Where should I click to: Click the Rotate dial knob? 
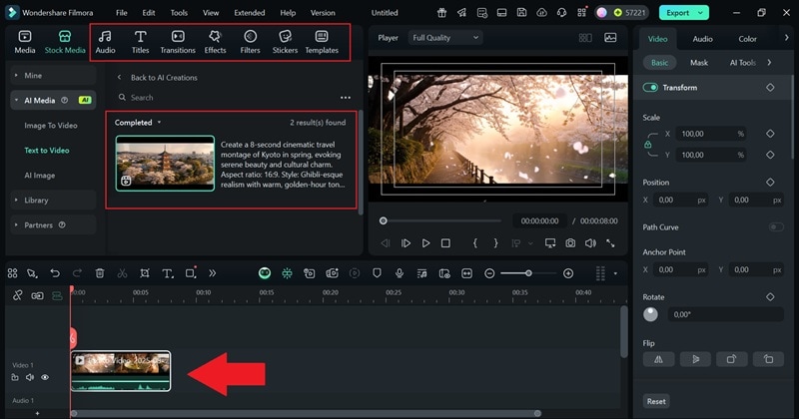click(x=650, y=314)
